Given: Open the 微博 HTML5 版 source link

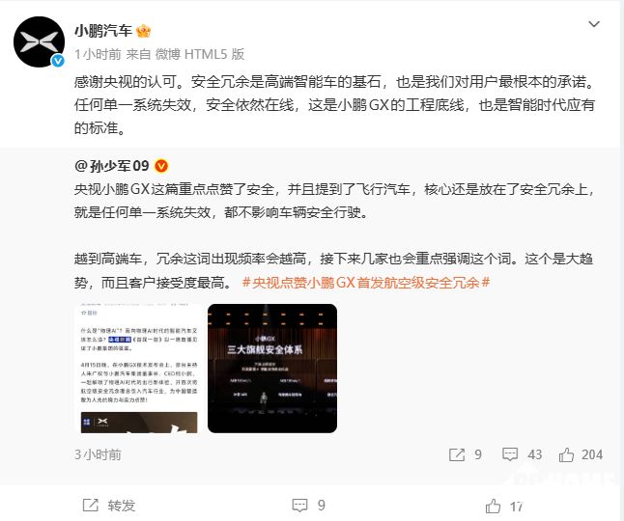Looking at the screenshot, I should click(200, 54).
